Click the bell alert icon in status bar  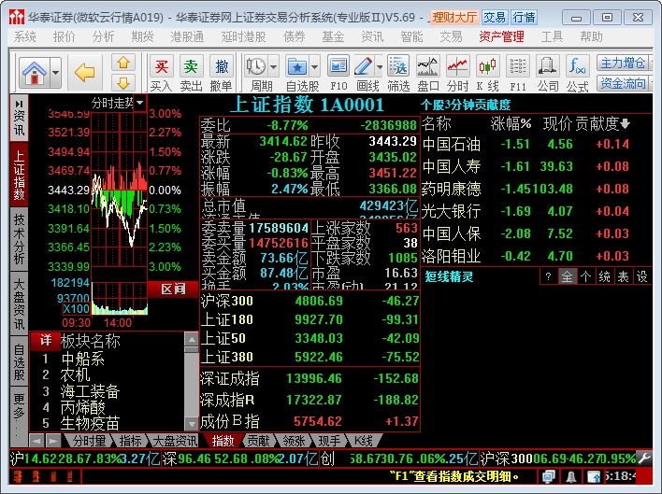(x=571, y=476)
